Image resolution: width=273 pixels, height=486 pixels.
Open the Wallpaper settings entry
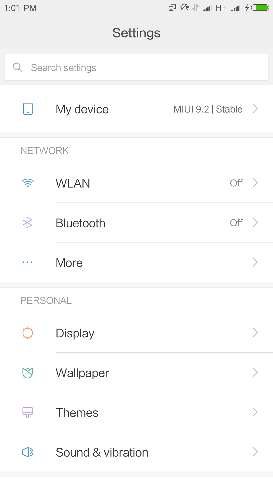(82, 373)
